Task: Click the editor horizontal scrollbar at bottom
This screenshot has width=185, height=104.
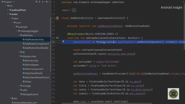Action: click(x=107, y=103)
